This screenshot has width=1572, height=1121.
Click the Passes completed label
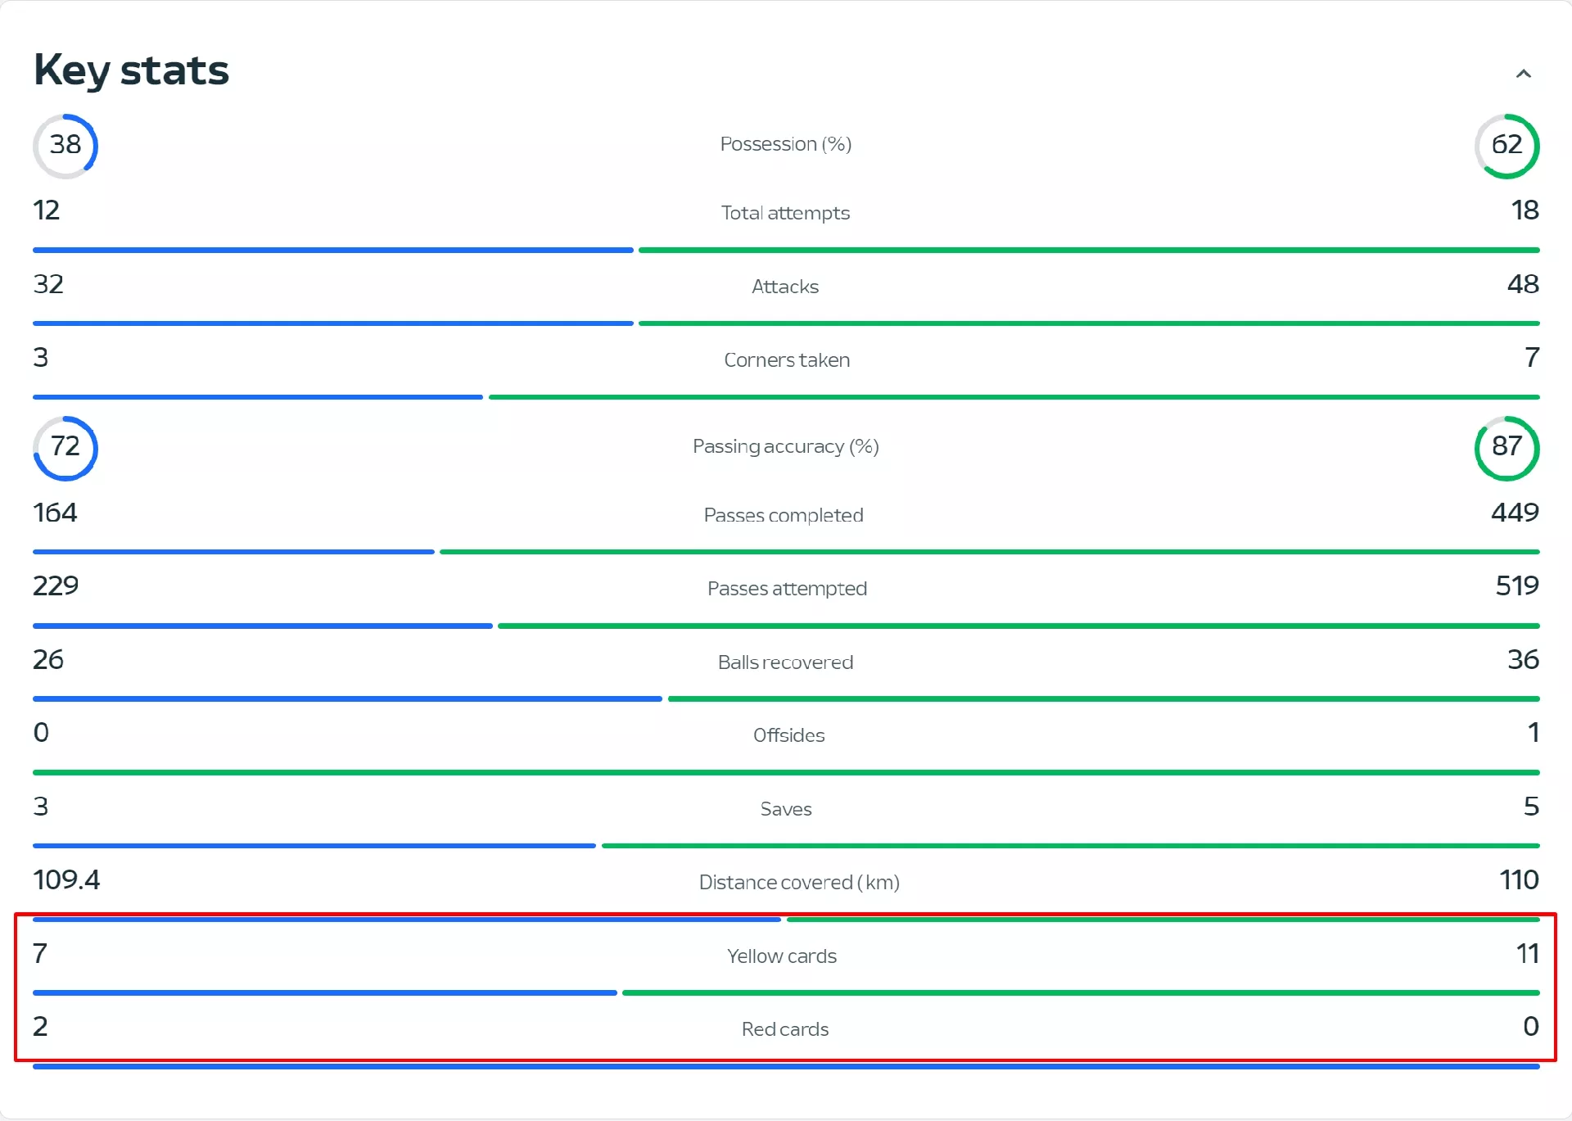(784, 515)
